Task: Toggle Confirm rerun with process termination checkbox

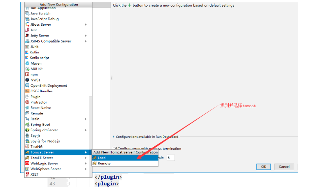Action: [115, 149]
